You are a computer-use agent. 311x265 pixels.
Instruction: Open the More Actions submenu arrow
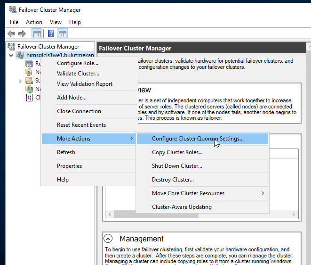131,138
